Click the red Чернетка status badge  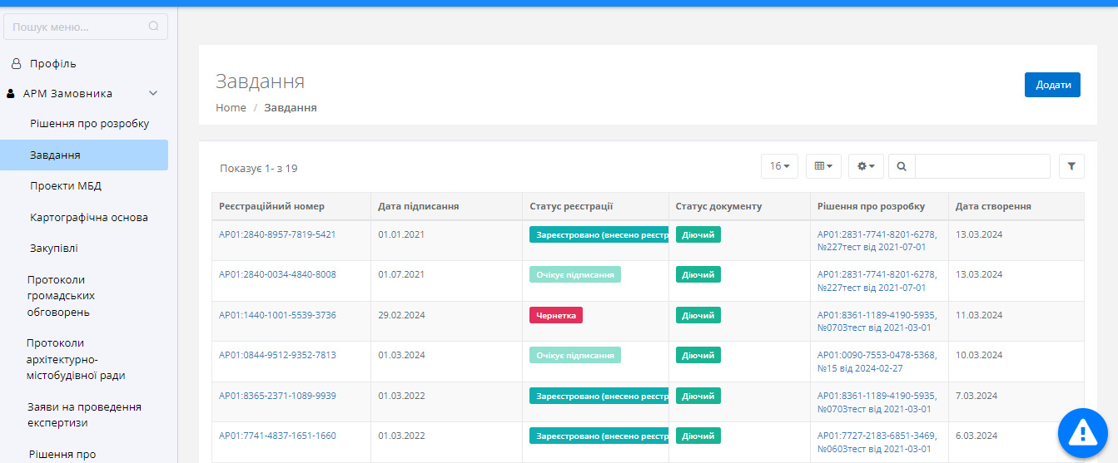pos(555,315)
